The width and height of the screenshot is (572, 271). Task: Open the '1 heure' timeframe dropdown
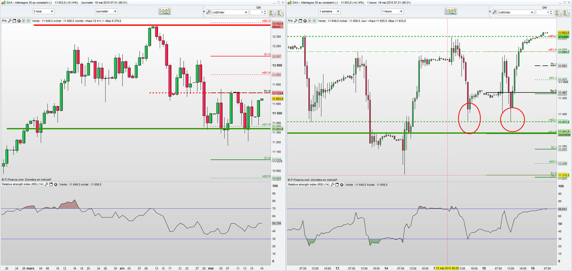click(392, 11)
